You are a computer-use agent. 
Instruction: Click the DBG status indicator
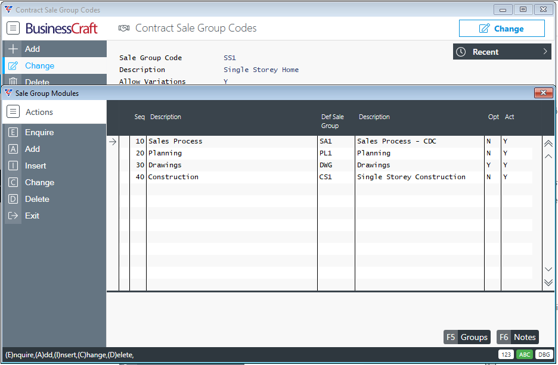pos(544,354)
